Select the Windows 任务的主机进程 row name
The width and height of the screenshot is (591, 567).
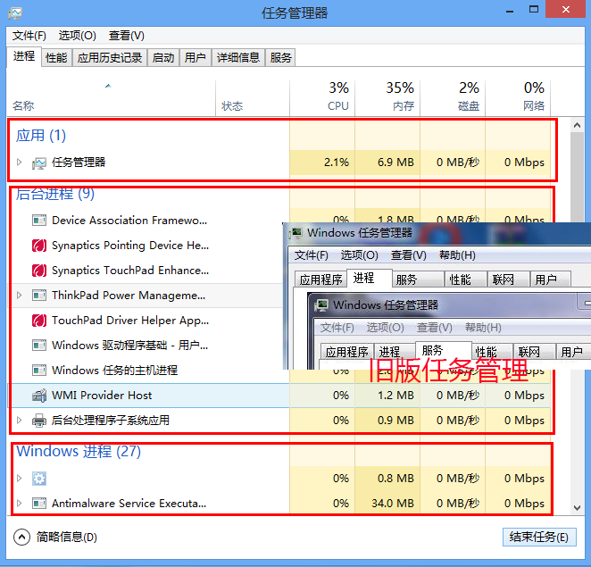pos(114,371)
